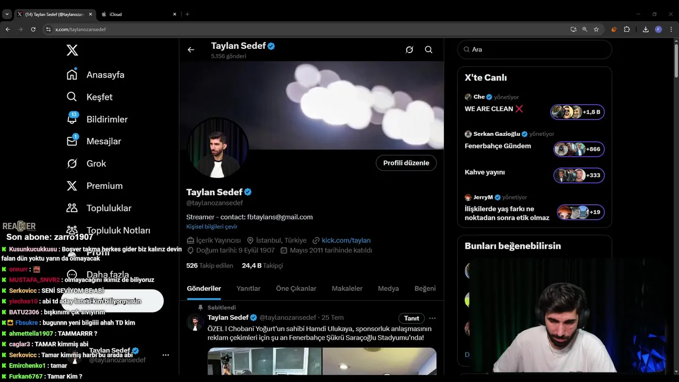The height and width of the screenshot is (382, 679).
Task: Switch to the Yanıtlar tab
Action: [248, 289]
